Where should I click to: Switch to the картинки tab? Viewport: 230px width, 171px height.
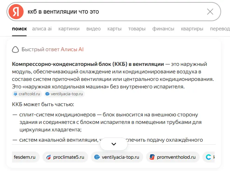[69, 29]
